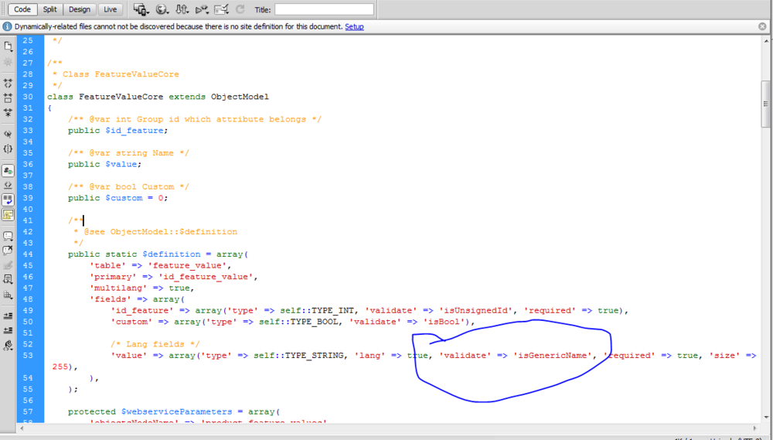
Task: Turn on Live view
Action: tap(110, 9)
